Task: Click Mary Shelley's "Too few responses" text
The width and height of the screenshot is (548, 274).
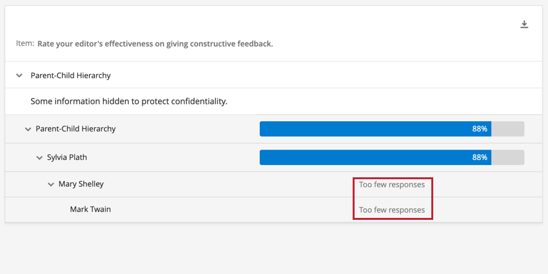Action: [x=392, y=184]
